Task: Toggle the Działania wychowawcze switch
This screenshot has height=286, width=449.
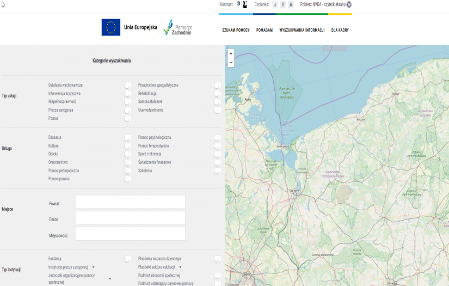Action: click(127, 85)
